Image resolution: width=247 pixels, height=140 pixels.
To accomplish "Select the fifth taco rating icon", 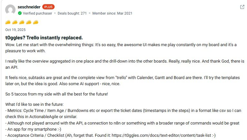I will 36,22.
